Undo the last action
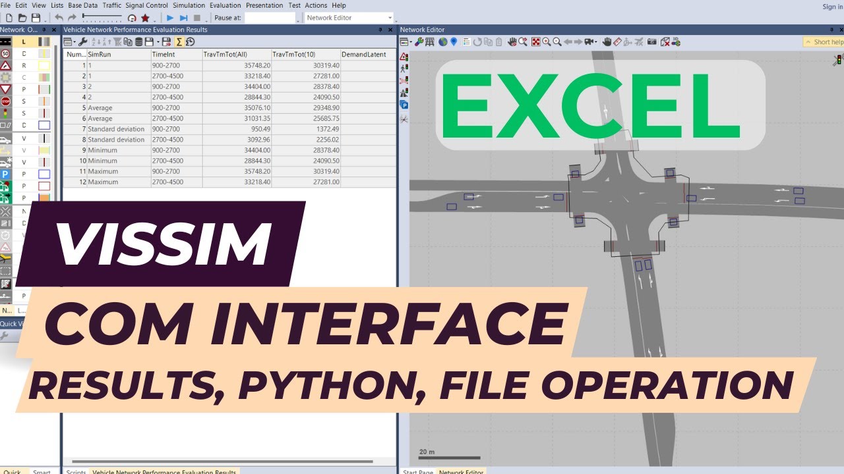 tap(59, 18)
